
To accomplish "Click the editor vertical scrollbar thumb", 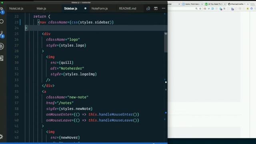I will pos(166,42).
